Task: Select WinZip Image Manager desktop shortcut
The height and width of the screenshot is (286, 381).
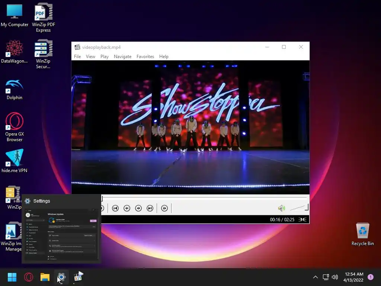Action: 12,236
